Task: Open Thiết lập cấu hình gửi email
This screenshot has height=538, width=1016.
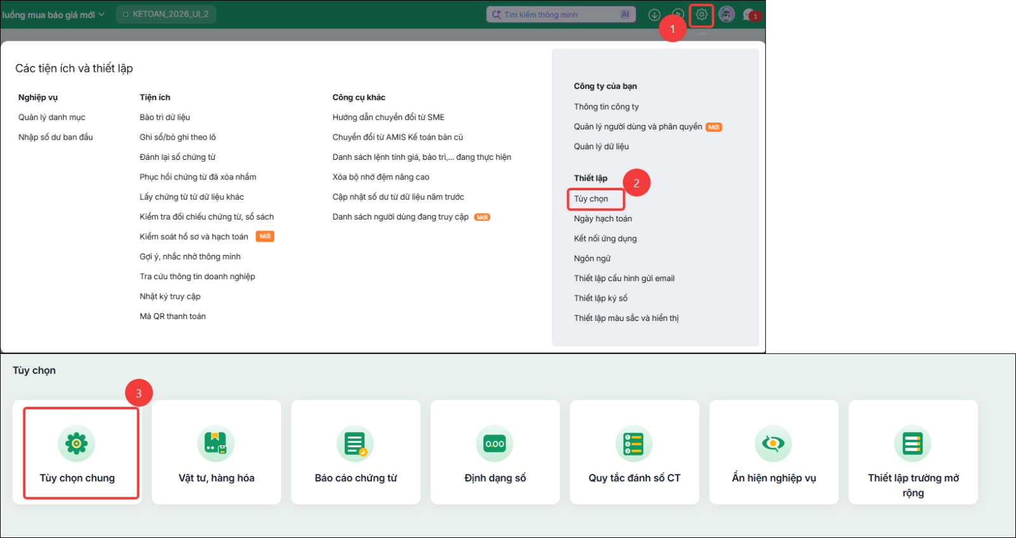Action: pyautogui.click(x=624, y=279)
